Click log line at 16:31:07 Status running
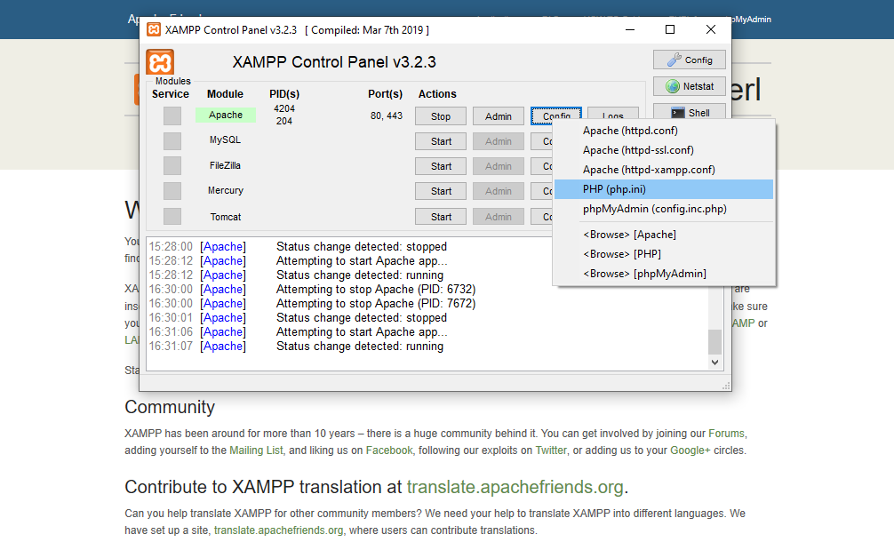 tap(296, 347)
